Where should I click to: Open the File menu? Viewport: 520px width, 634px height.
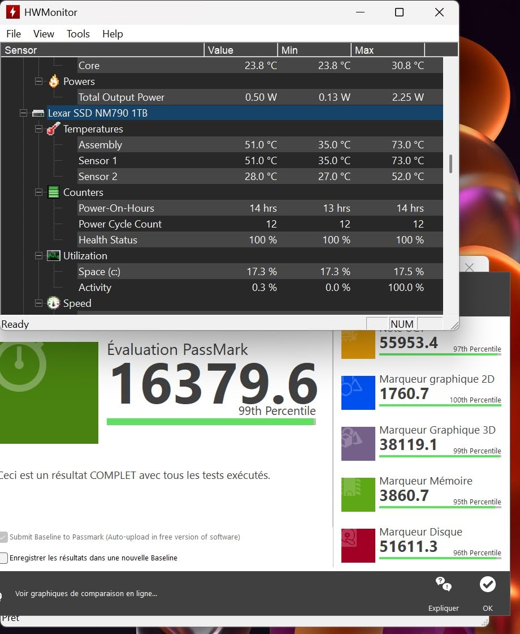pyautogui.click(x=14, y=34)
